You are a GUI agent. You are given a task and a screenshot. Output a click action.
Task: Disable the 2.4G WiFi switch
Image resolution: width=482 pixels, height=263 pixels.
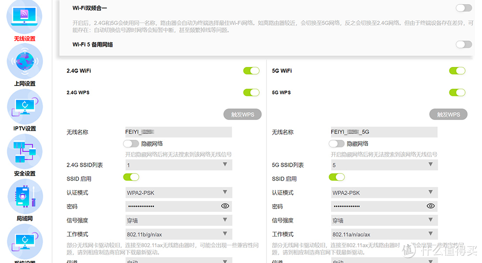pyautogui.click(x=251, y=71)
